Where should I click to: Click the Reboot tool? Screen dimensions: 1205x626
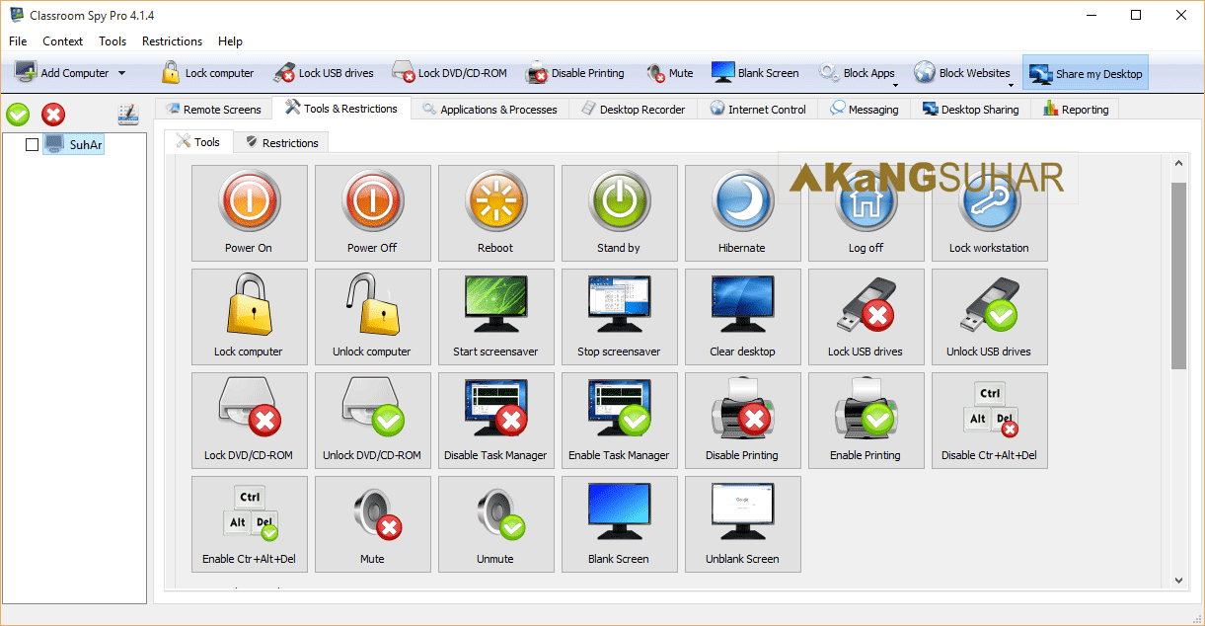[495, 212]
